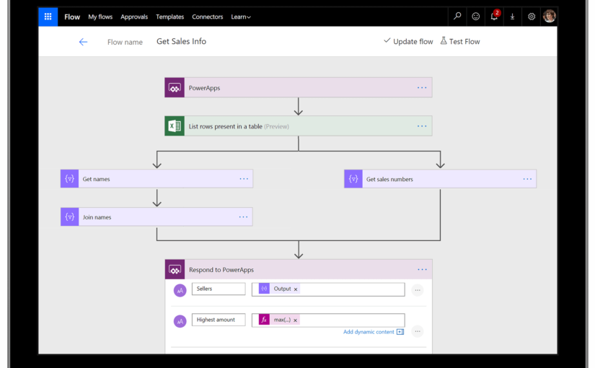Expand the Learn dropdown menu
The image size is (595, 368).
241,17
